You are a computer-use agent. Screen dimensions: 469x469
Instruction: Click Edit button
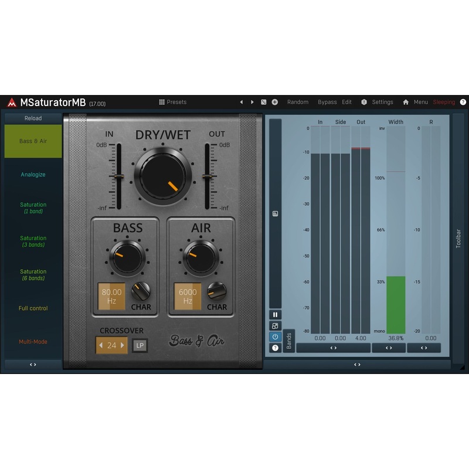pos(346,102)
